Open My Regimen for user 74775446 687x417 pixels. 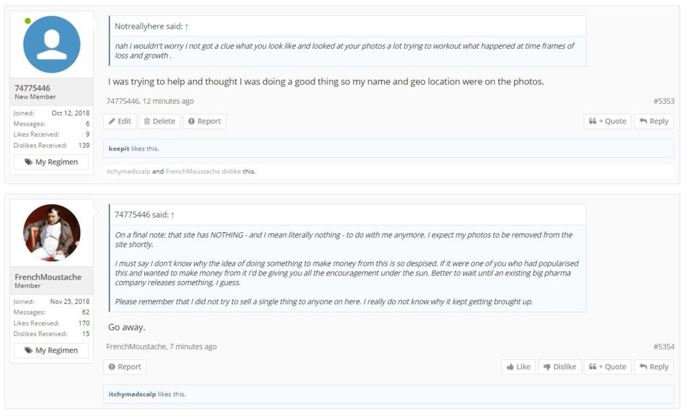52,162
